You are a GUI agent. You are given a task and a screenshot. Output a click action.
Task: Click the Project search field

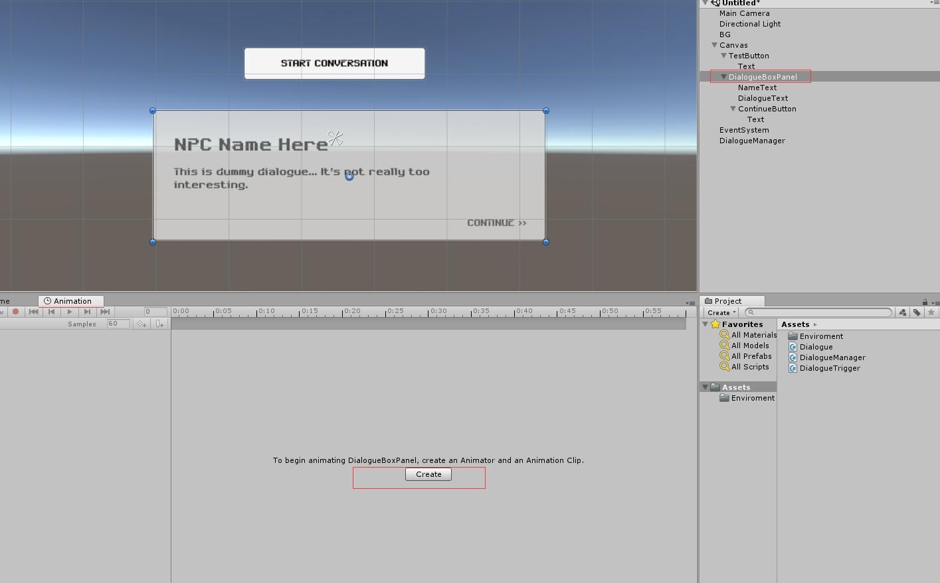coord(818,312)
